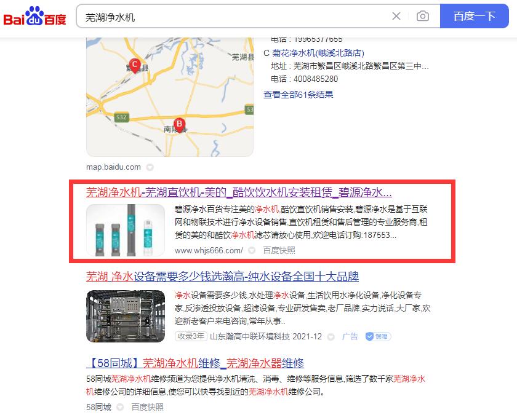Click the Baidu logo
517x415 pixels.
pyautogui.click(x=35, y=17)
